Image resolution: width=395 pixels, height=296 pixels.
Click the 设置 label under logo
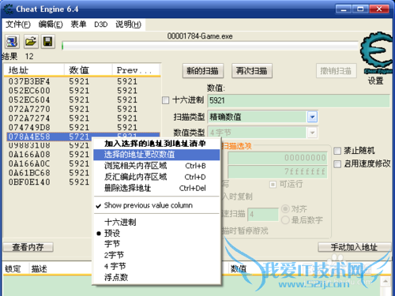(x=376, y=81)
